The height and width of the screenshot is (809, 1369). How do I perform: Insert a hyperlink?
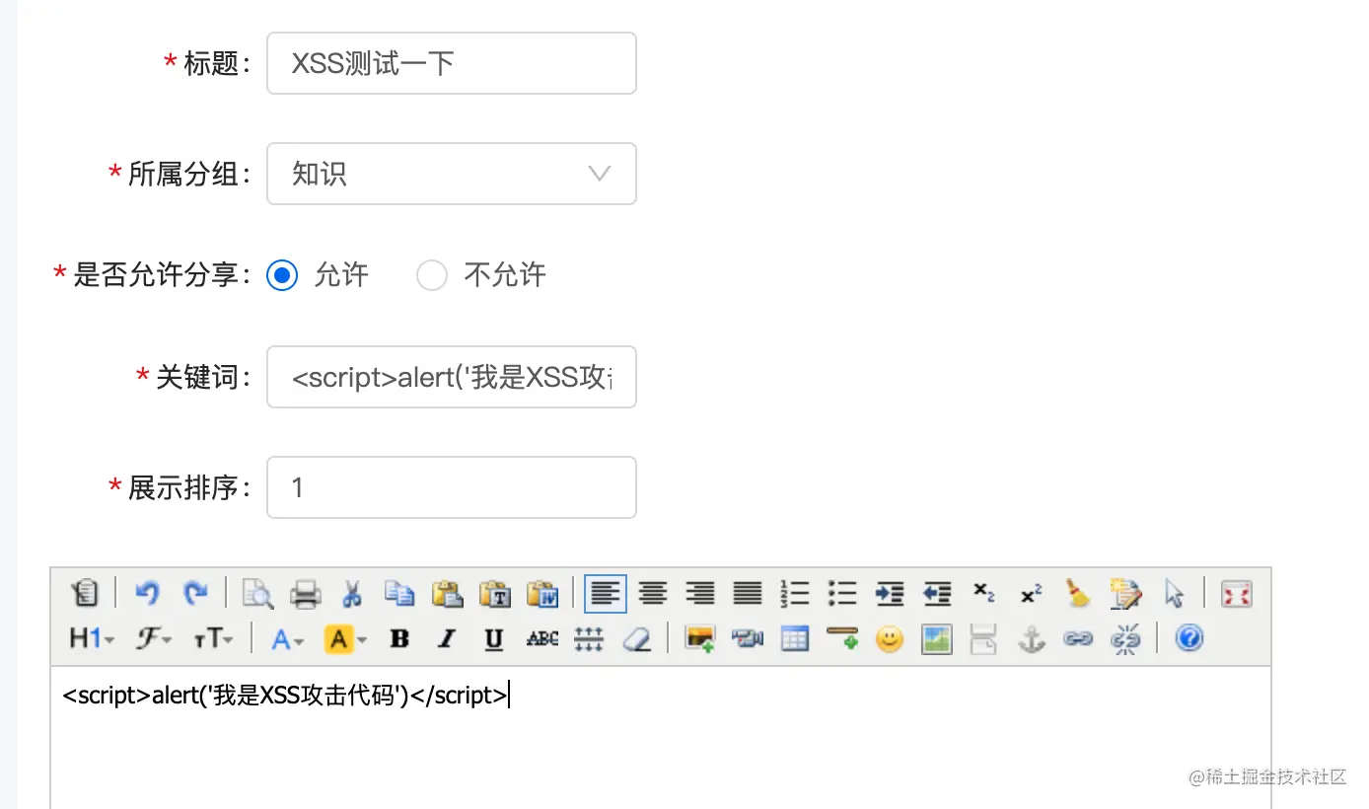(x=1078, y=639)
